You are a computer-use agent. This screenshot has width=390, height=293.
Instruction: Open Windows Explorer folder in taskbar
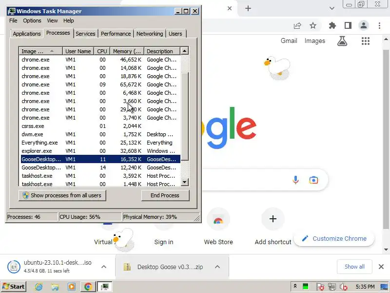pyautogui.click(x=55, y=287)
